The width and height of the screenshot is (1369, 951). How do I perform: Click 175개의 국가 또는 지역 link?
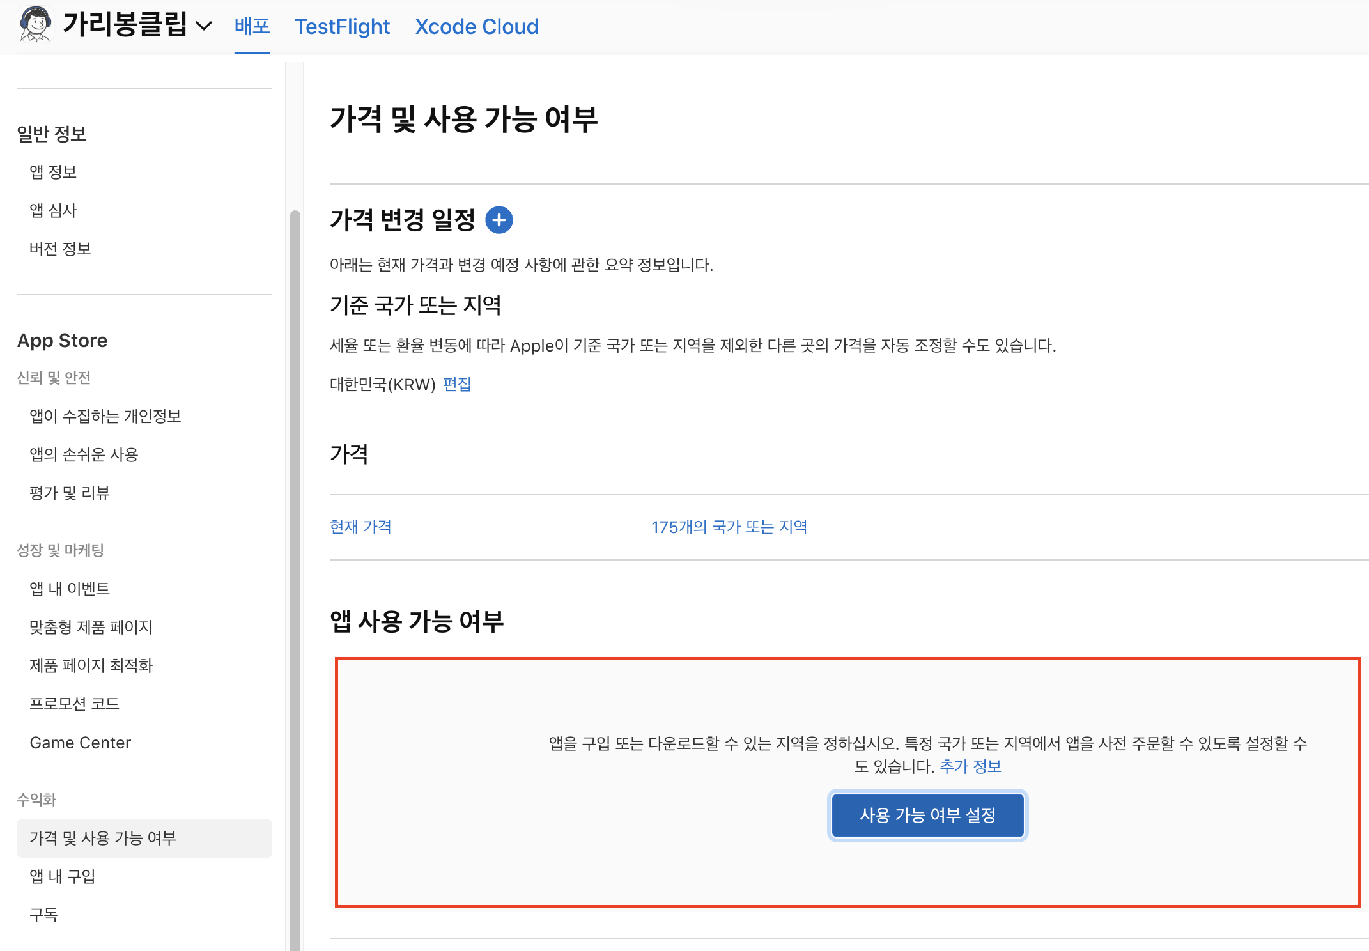tap(729, 527)
